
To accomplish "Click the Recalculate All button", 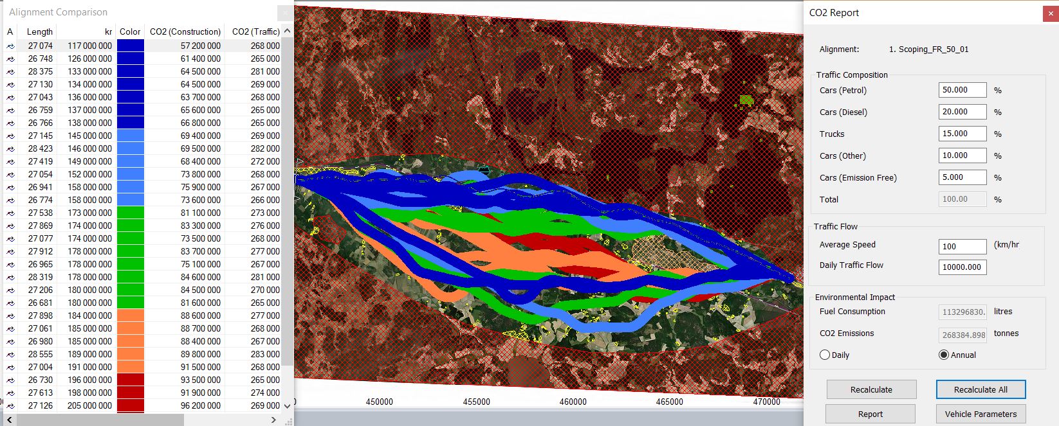I will click(981, 389).
